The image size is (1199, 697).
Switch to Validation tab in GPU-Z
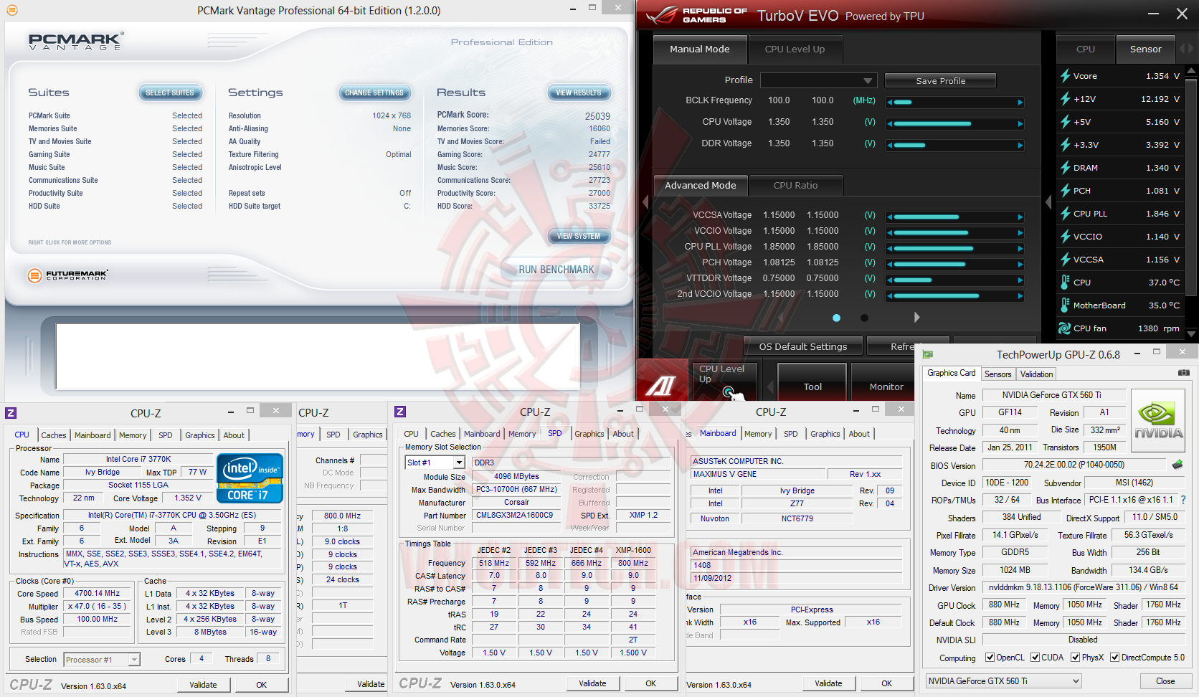(1037, 374)
